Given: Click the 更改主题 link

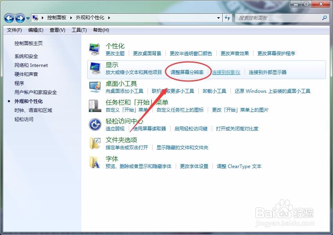Looking at the screenshot, I should pyautogui.click(x=115, y=53).
